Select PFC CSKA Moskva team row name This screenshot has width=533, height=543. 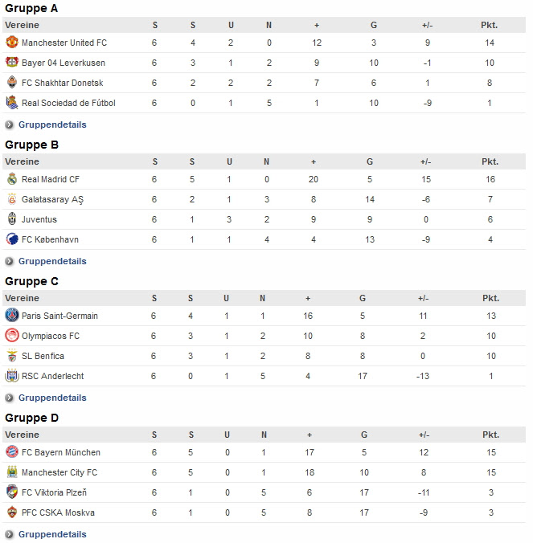[x=58, y=512]
